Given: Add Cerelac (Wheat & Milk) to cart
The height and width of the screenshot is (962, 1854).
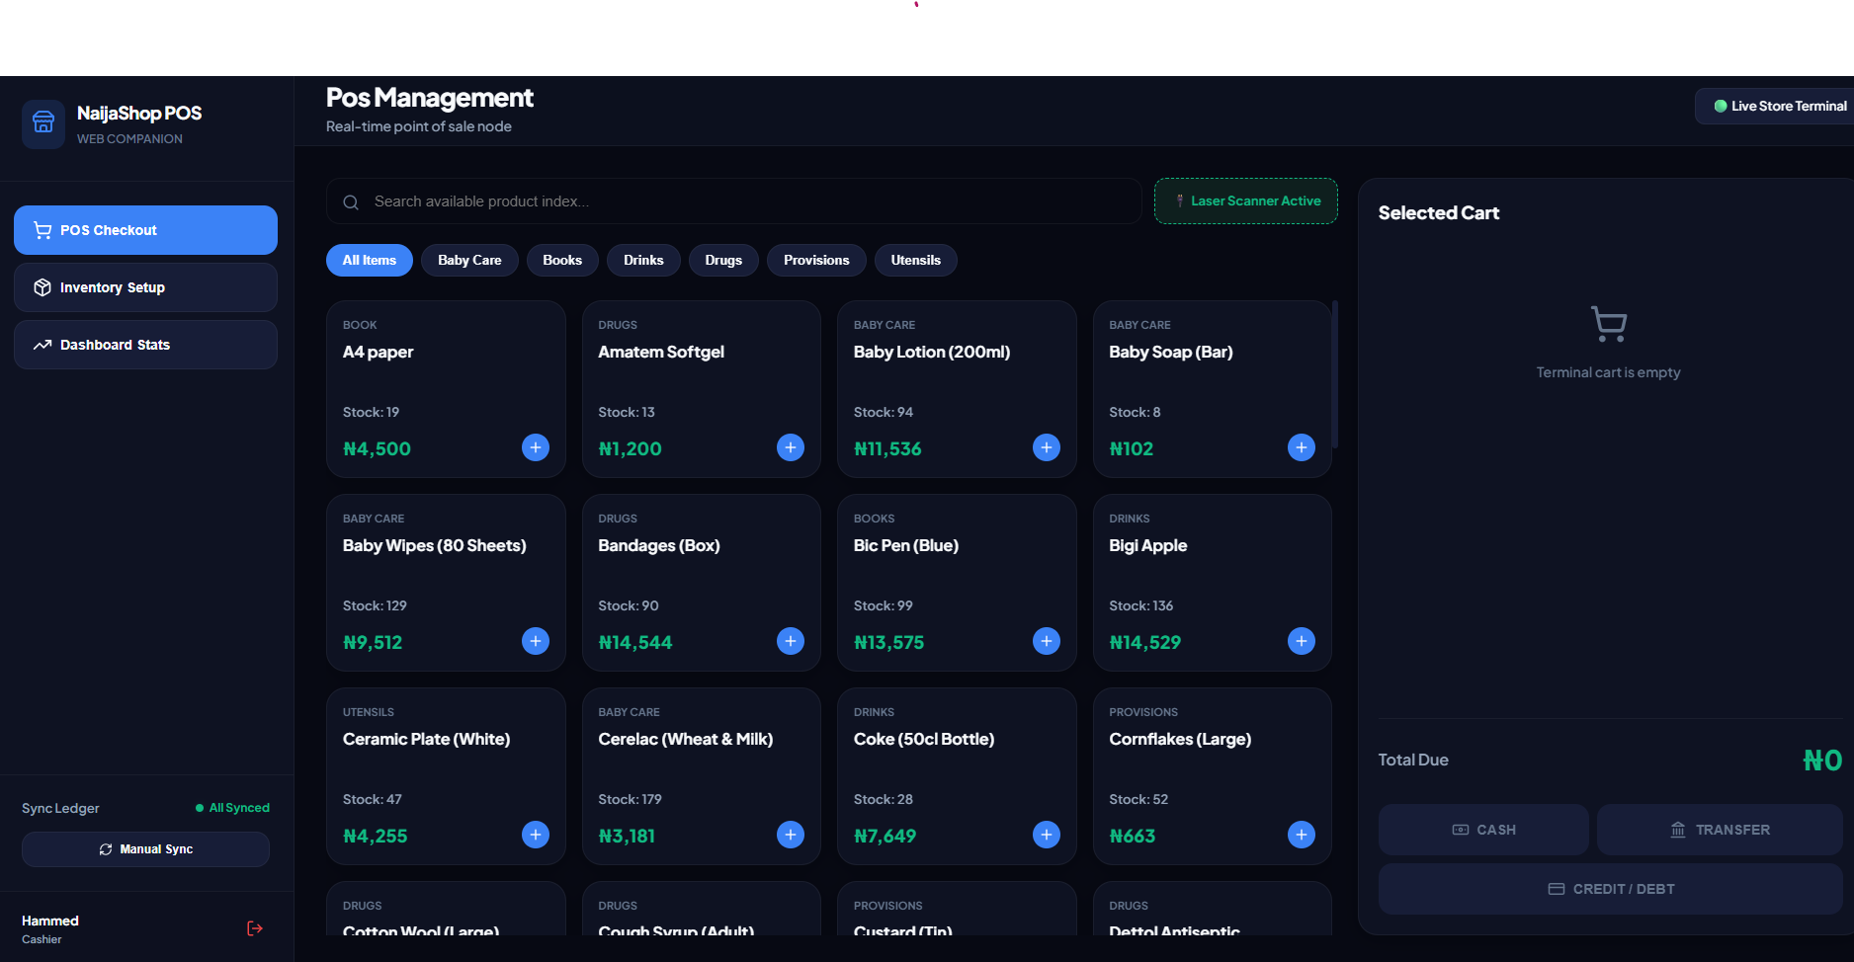Looking at the screenshot, I should tap(791, 835).
